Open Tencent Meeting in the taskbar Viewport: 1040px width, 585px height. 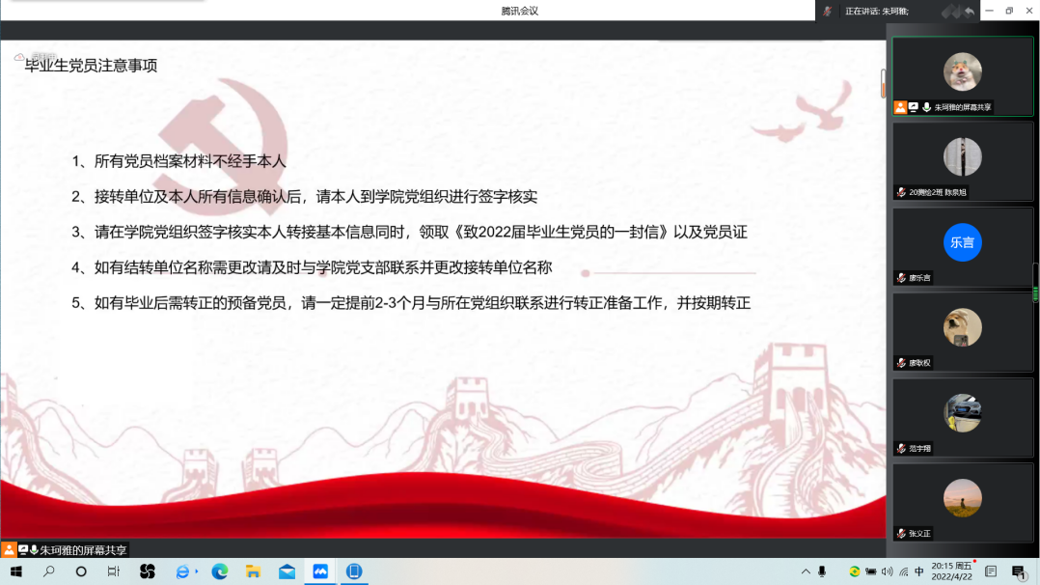(319, 571)
